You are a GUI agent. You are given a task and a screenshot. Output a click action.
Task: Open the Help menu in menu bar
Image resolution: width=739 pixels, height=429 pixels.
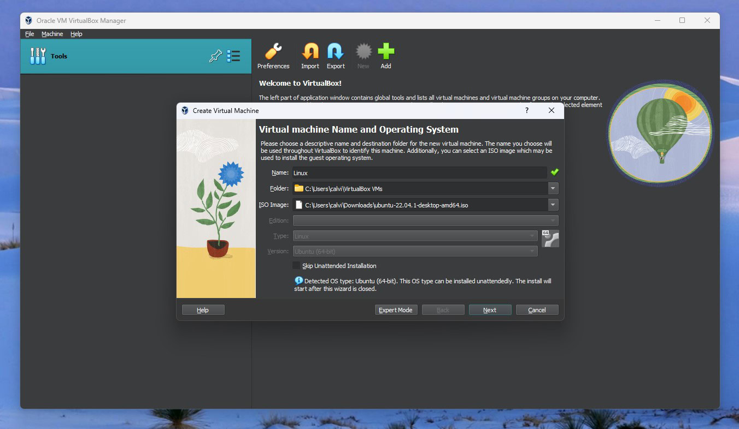pos(77,34)
